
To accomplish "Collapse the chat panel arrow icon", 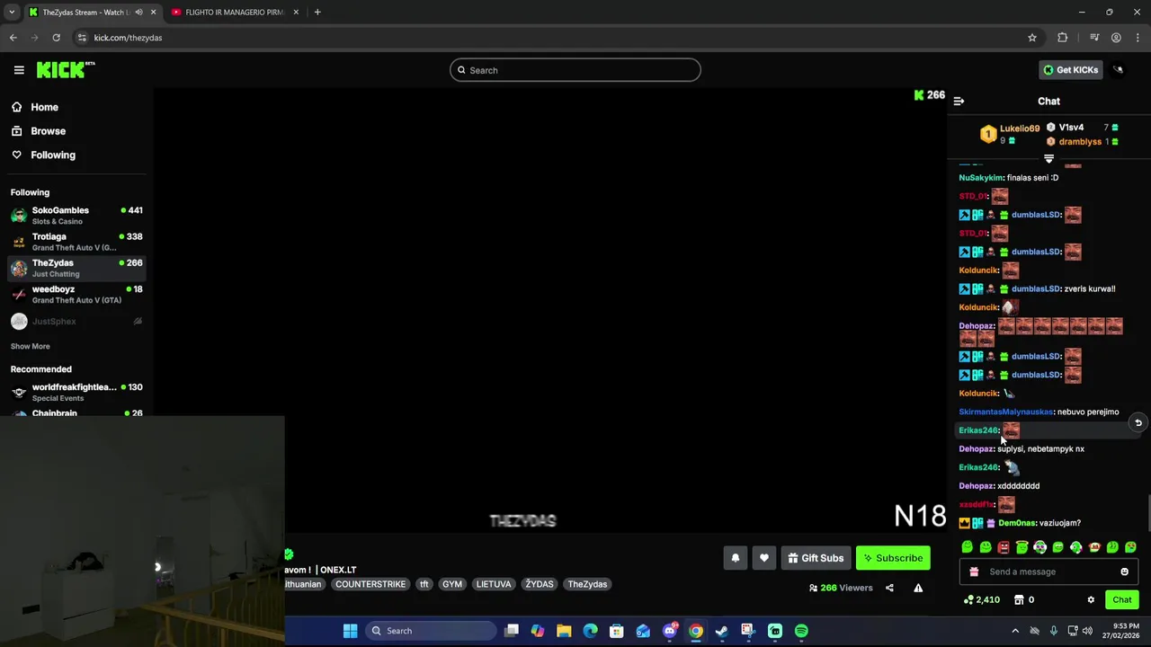I will [959, 102].
